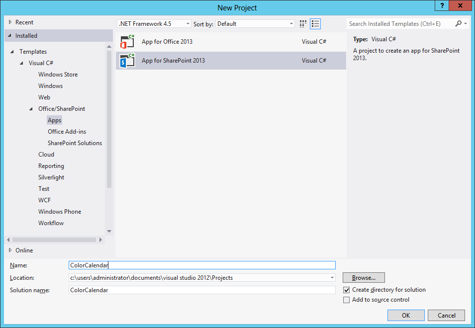Uncheck Create directory for solution

[x=347, y=290]
